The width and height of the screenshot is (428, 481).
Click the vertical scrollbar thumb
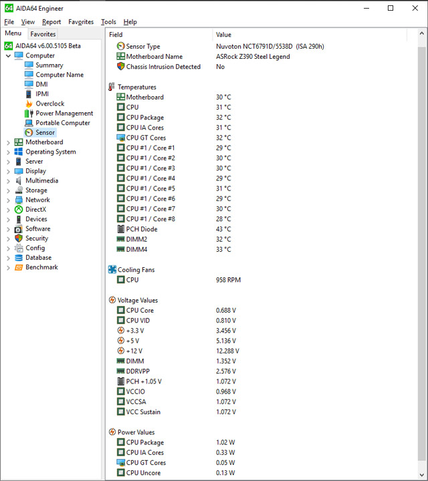click(x=421, y=253)
